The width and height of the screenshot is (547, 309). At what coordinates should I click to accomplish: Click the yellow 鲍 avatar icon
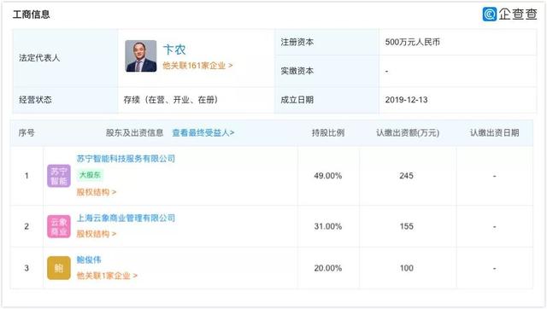[x=59, y=268]
